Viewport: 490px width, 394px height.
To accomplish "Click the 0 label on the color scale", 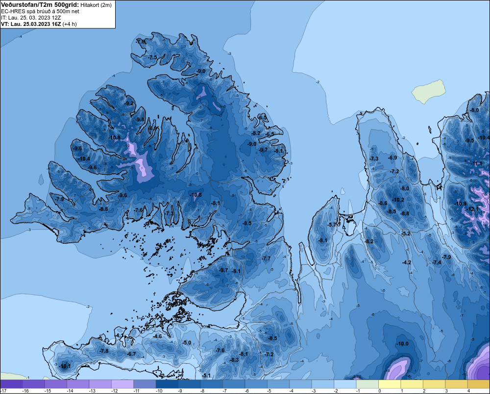I will point(380,391).
